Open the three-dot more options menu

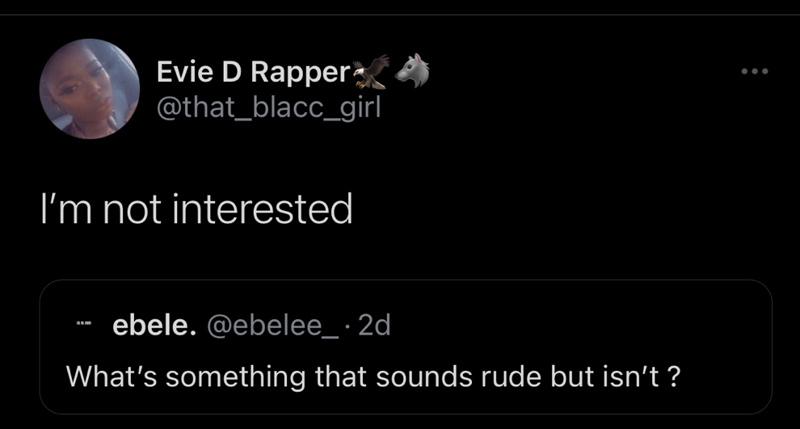coord(755,72)
